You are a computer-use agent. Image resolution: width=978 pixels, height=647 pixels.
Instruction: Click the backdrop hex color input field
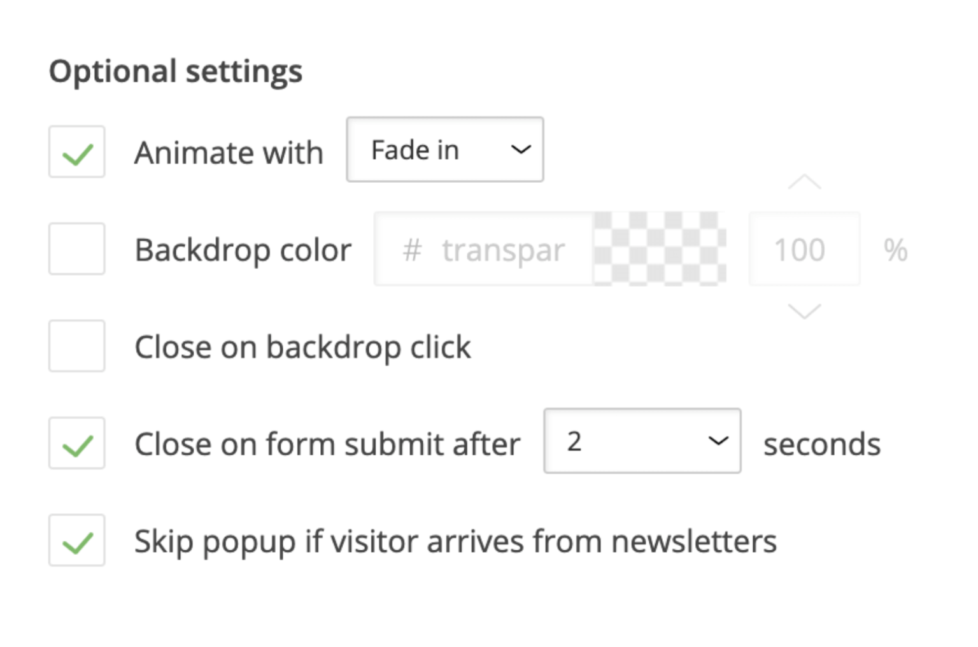(x=484, y=249)
